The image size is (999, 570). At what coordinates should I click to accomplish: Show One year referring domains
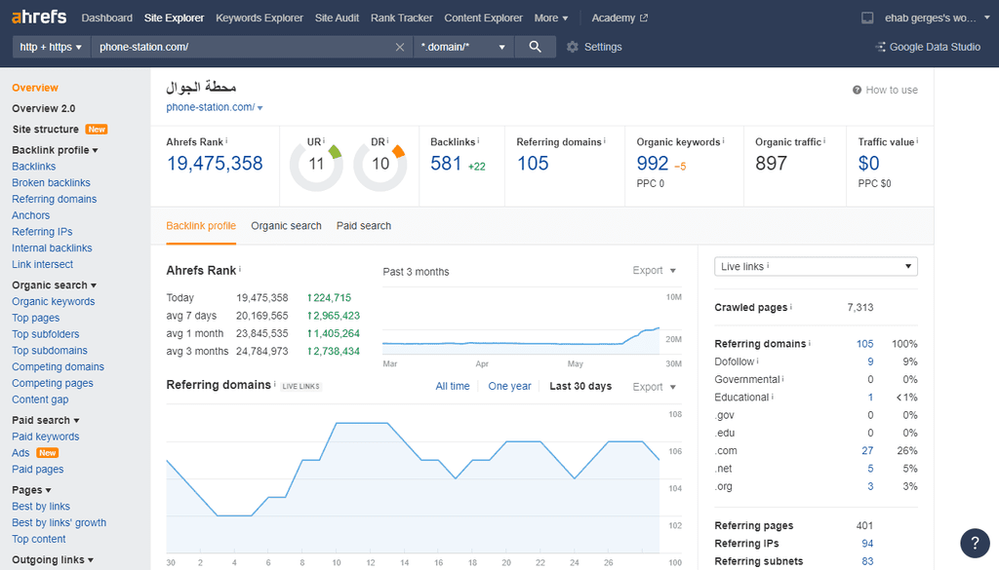pyautogui.click(x=509, y=386)
